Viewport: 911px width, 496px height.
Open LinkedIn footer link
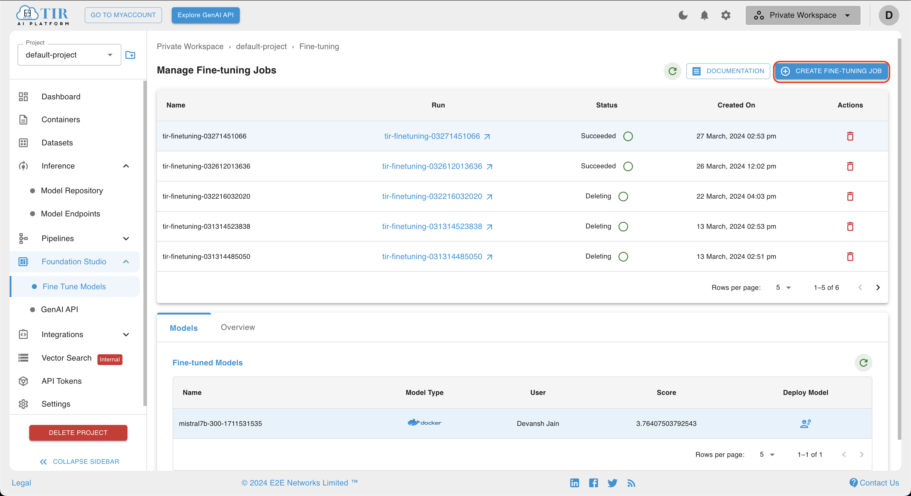click(574, 482)
